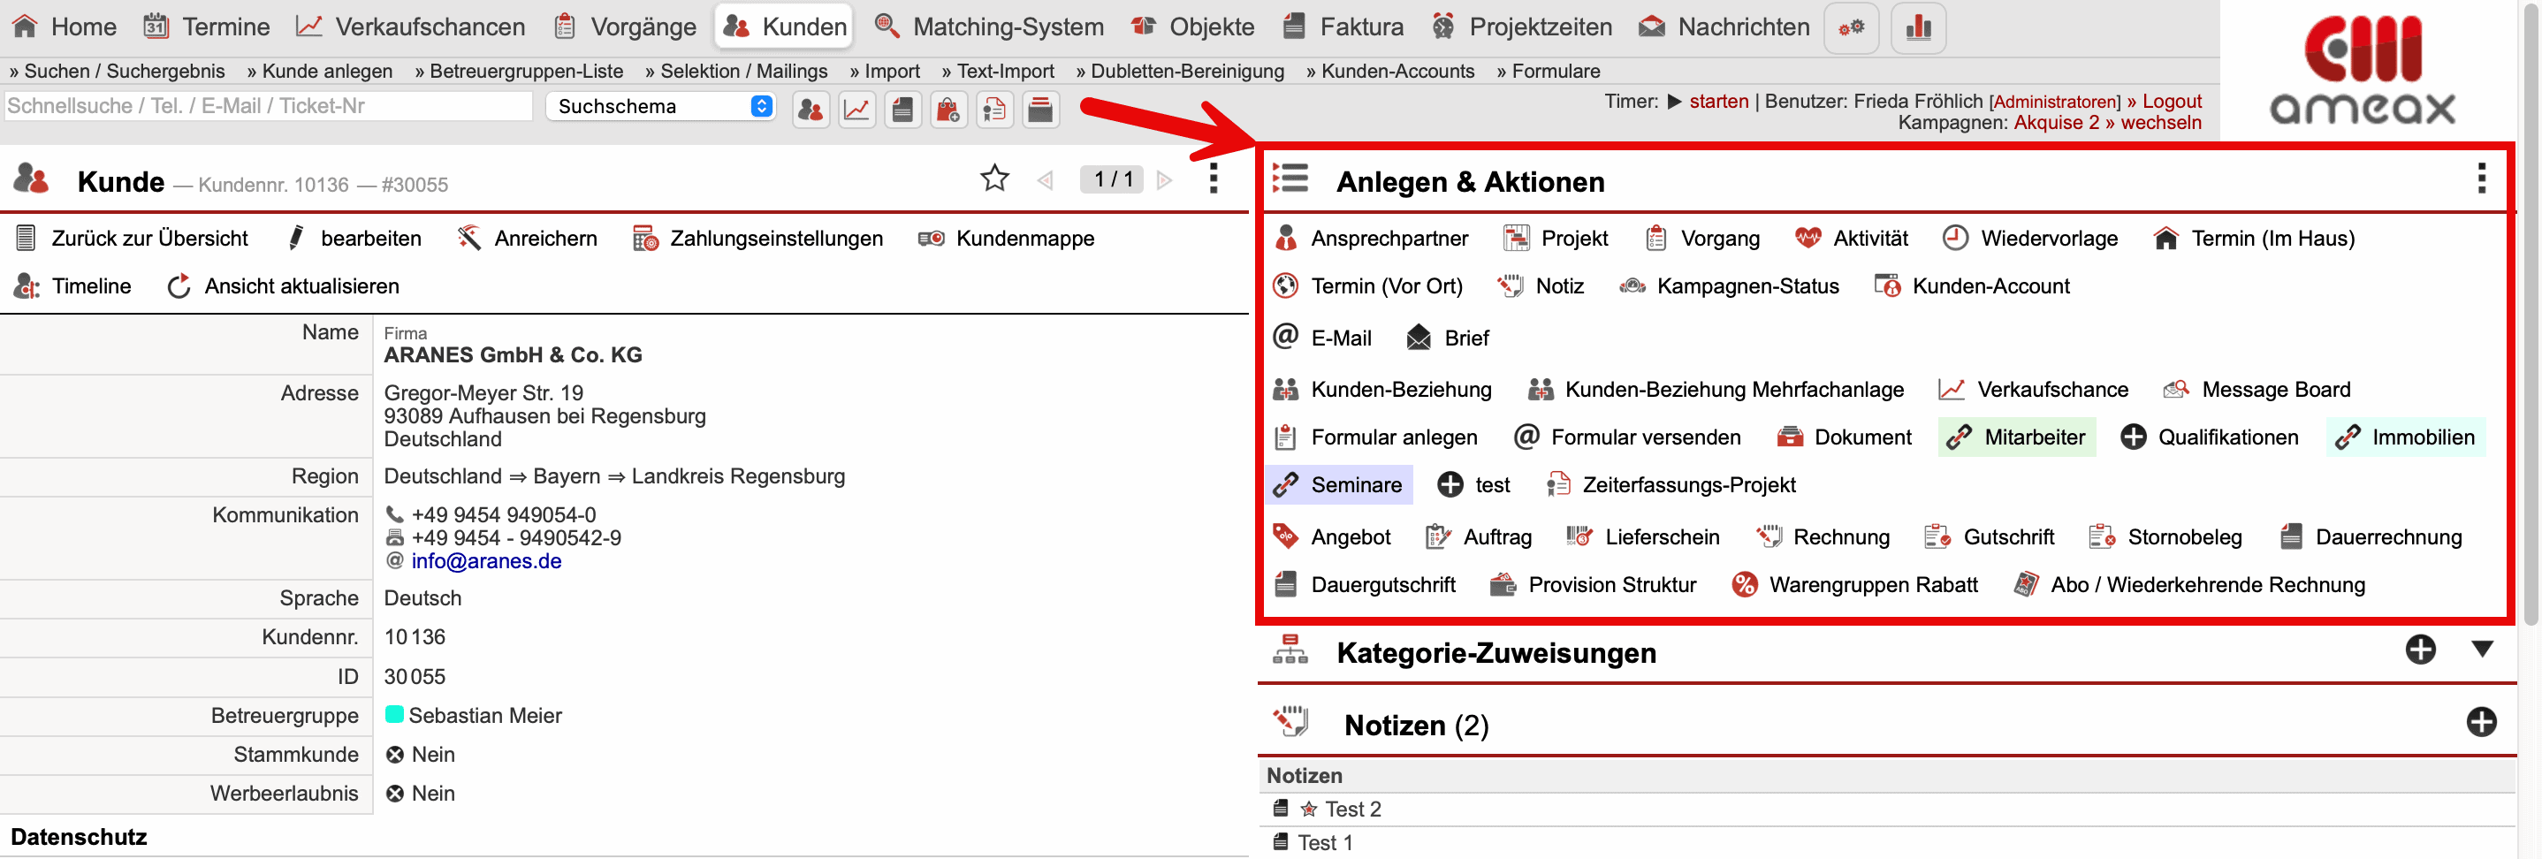Refresh view via Ansicht aktualisieren icon
Image resolution: width=2542 pixels, height=859 pixels.
pyautogui.click(x=179, y=286)
